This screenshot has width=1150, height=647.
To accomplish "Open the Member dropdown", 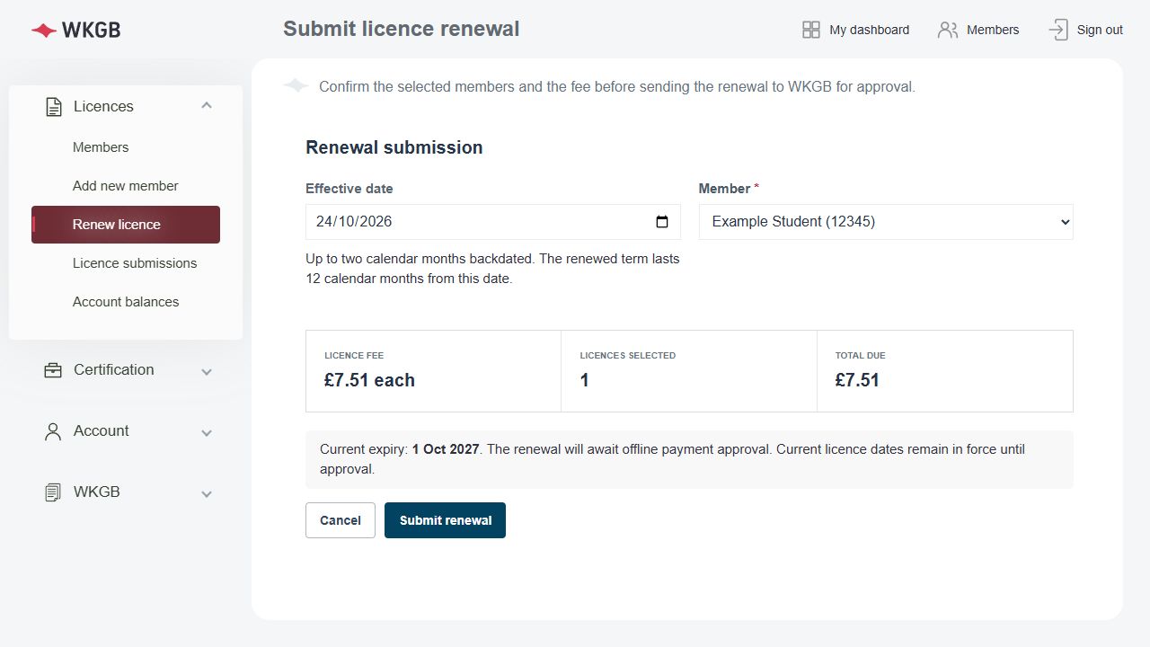I will point(886,222).
